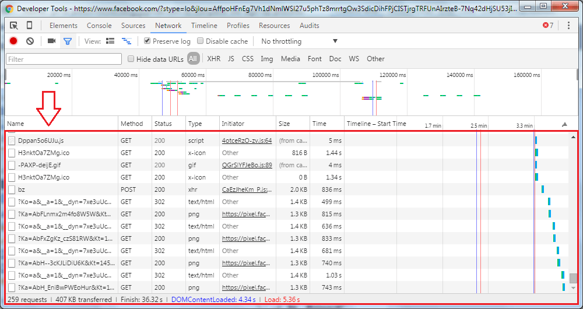Toggle the filter funnel icon
The width and height of the screenshot is (583, 309).
tap(68, 41)
